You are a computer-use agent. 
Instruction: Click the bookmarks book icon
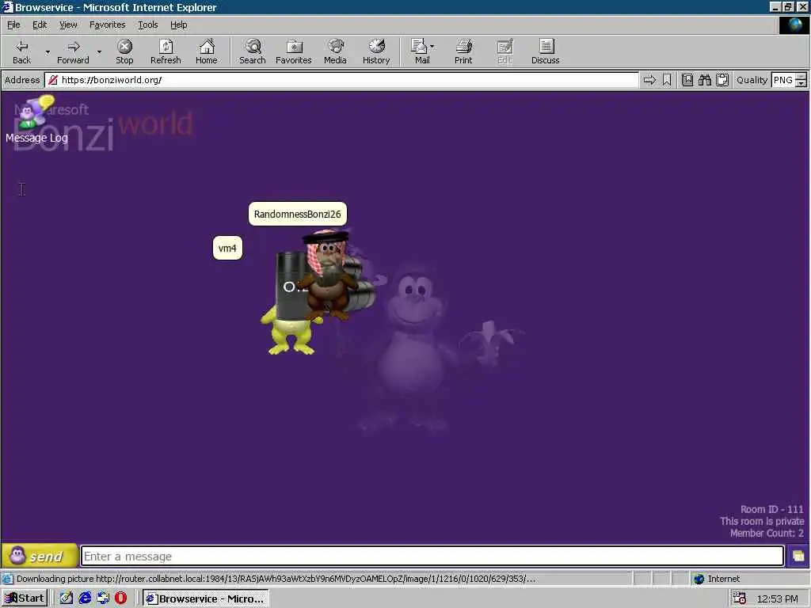click(687, 80)
